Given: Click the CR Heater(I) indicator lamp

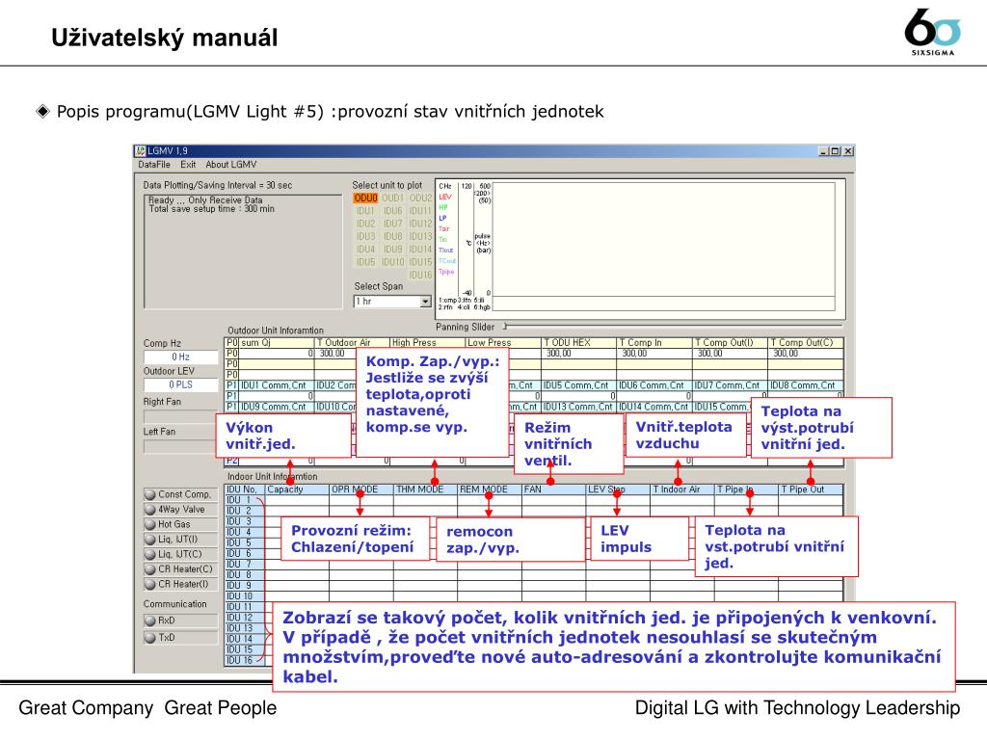Looking at the screenshot, I should click(x=149, y=585).
